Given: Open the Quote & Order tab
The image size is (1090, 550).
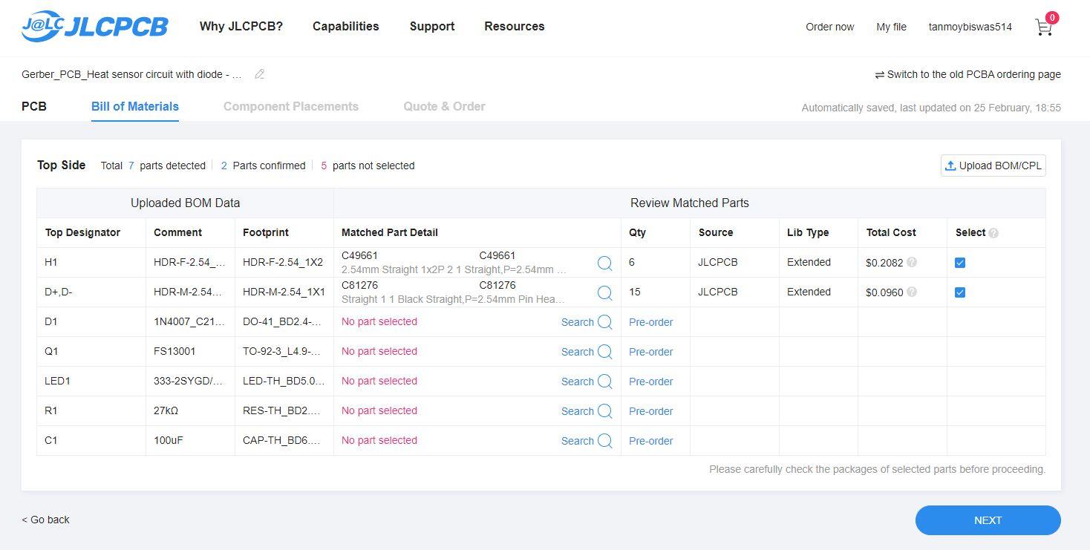Looking at the screenshot, I should [445, 106].
